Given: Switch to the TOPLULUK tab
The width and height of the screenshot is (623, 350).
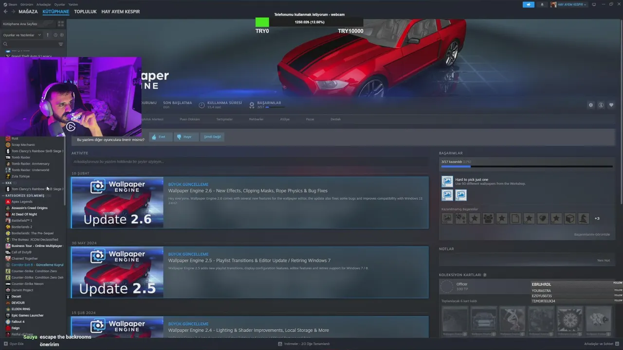Looking at the screenshot, I should 85,12.
